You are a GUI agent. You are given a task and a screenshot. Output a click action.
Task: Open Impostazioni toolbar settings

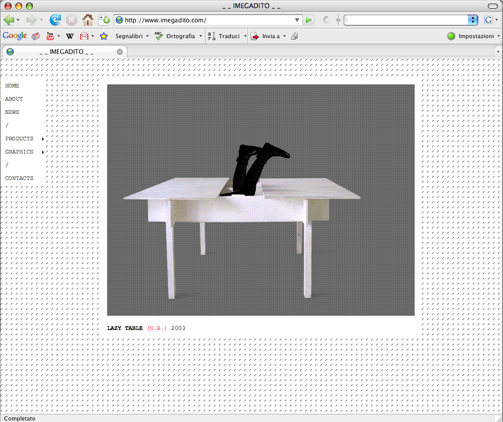pos(476,36)
